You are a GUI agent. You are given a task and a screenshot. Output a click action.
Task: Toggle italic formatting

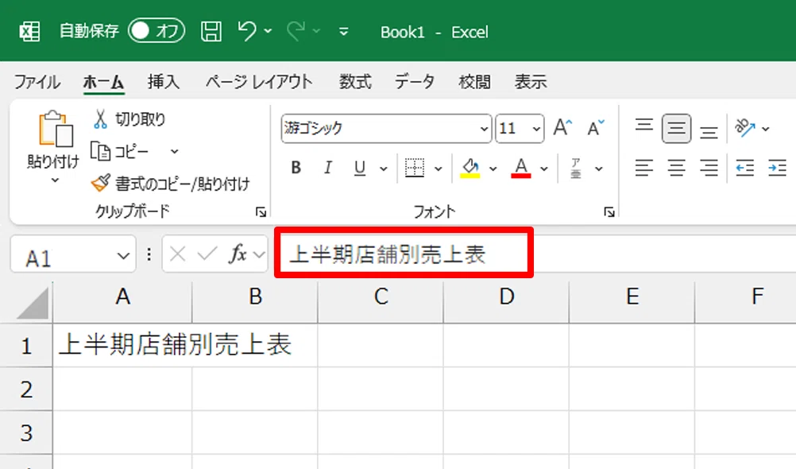[x=328, y=168]
